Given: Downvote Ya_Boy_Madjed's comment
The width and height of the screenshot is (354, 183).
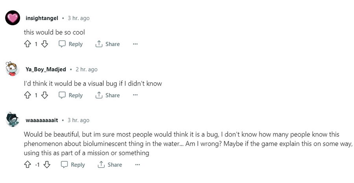Looking at the screenshot, I should point(45,95).
